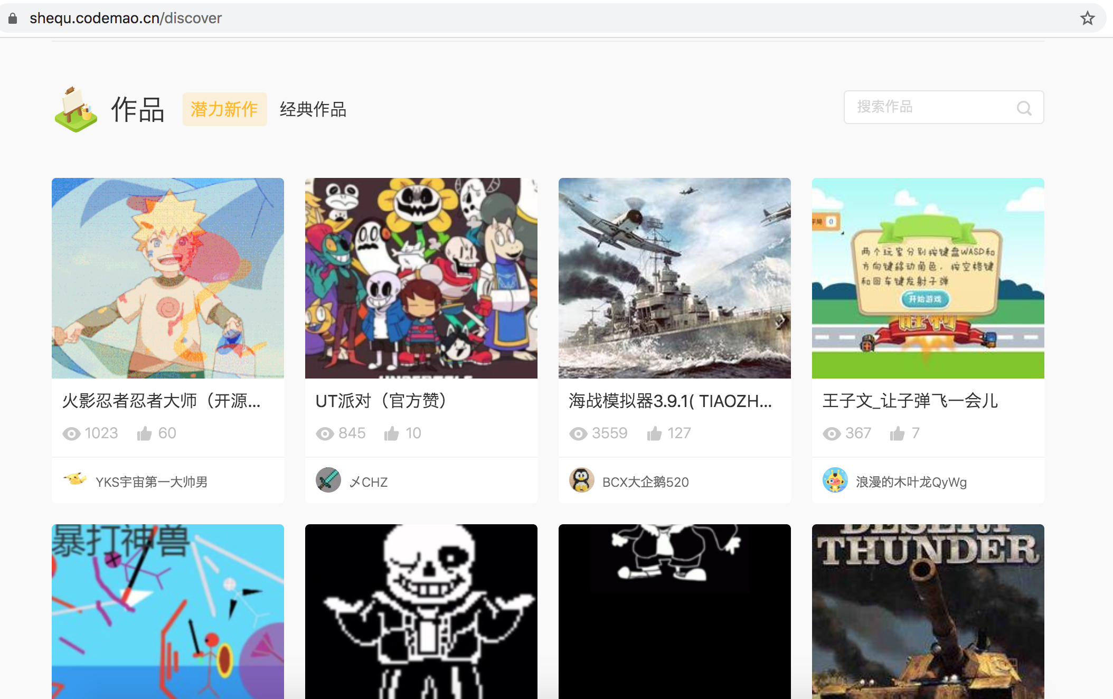Click the eye views icon beside 845
Viewport: 1113px width, 699px height.
[x=325, y=434]
